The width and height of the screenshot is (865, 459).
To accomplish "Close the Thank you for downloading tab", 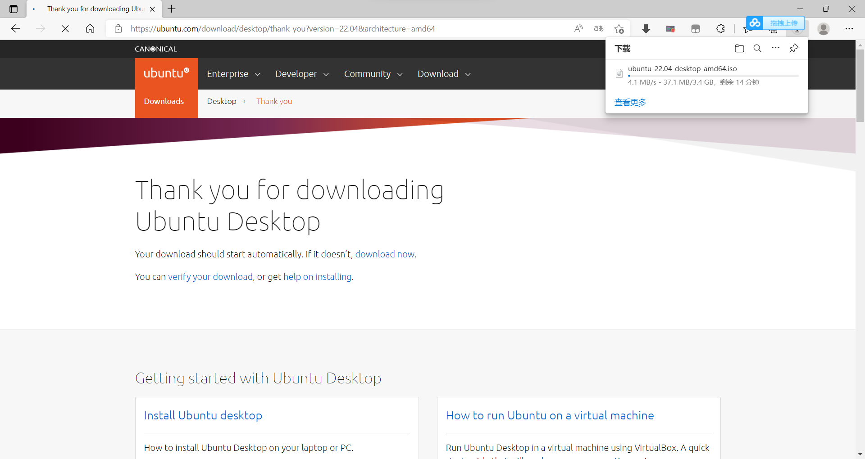I will 152,9.
